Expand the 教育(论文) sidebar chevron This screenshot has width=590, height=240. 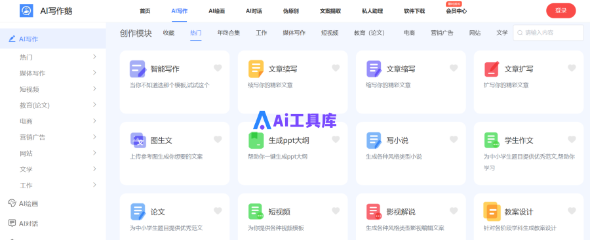pyautogui.click(x=94, y=104)
